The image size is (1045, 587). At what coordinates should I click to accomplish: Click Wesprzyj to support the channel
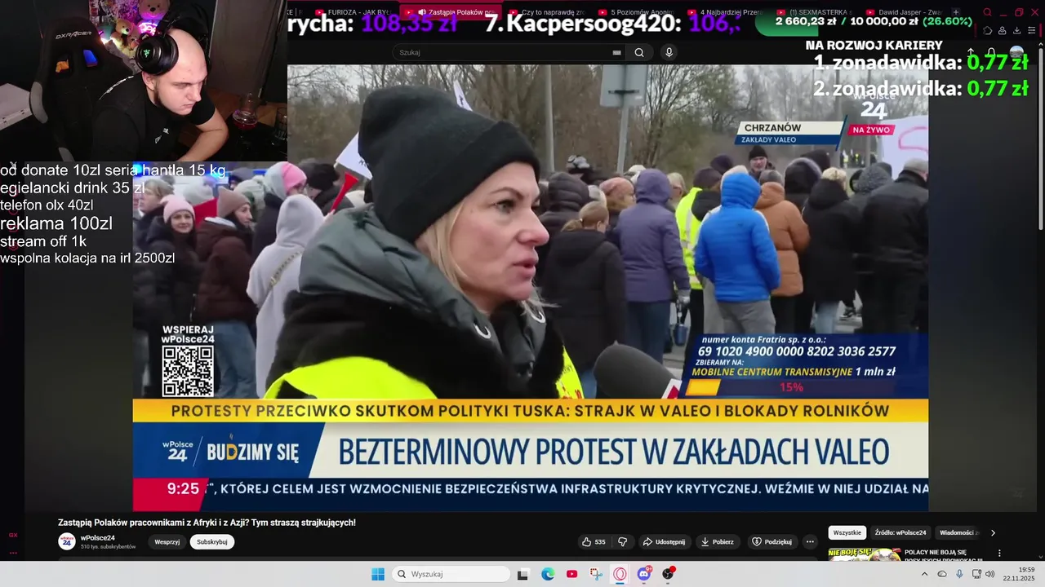(x=167, y=541)
